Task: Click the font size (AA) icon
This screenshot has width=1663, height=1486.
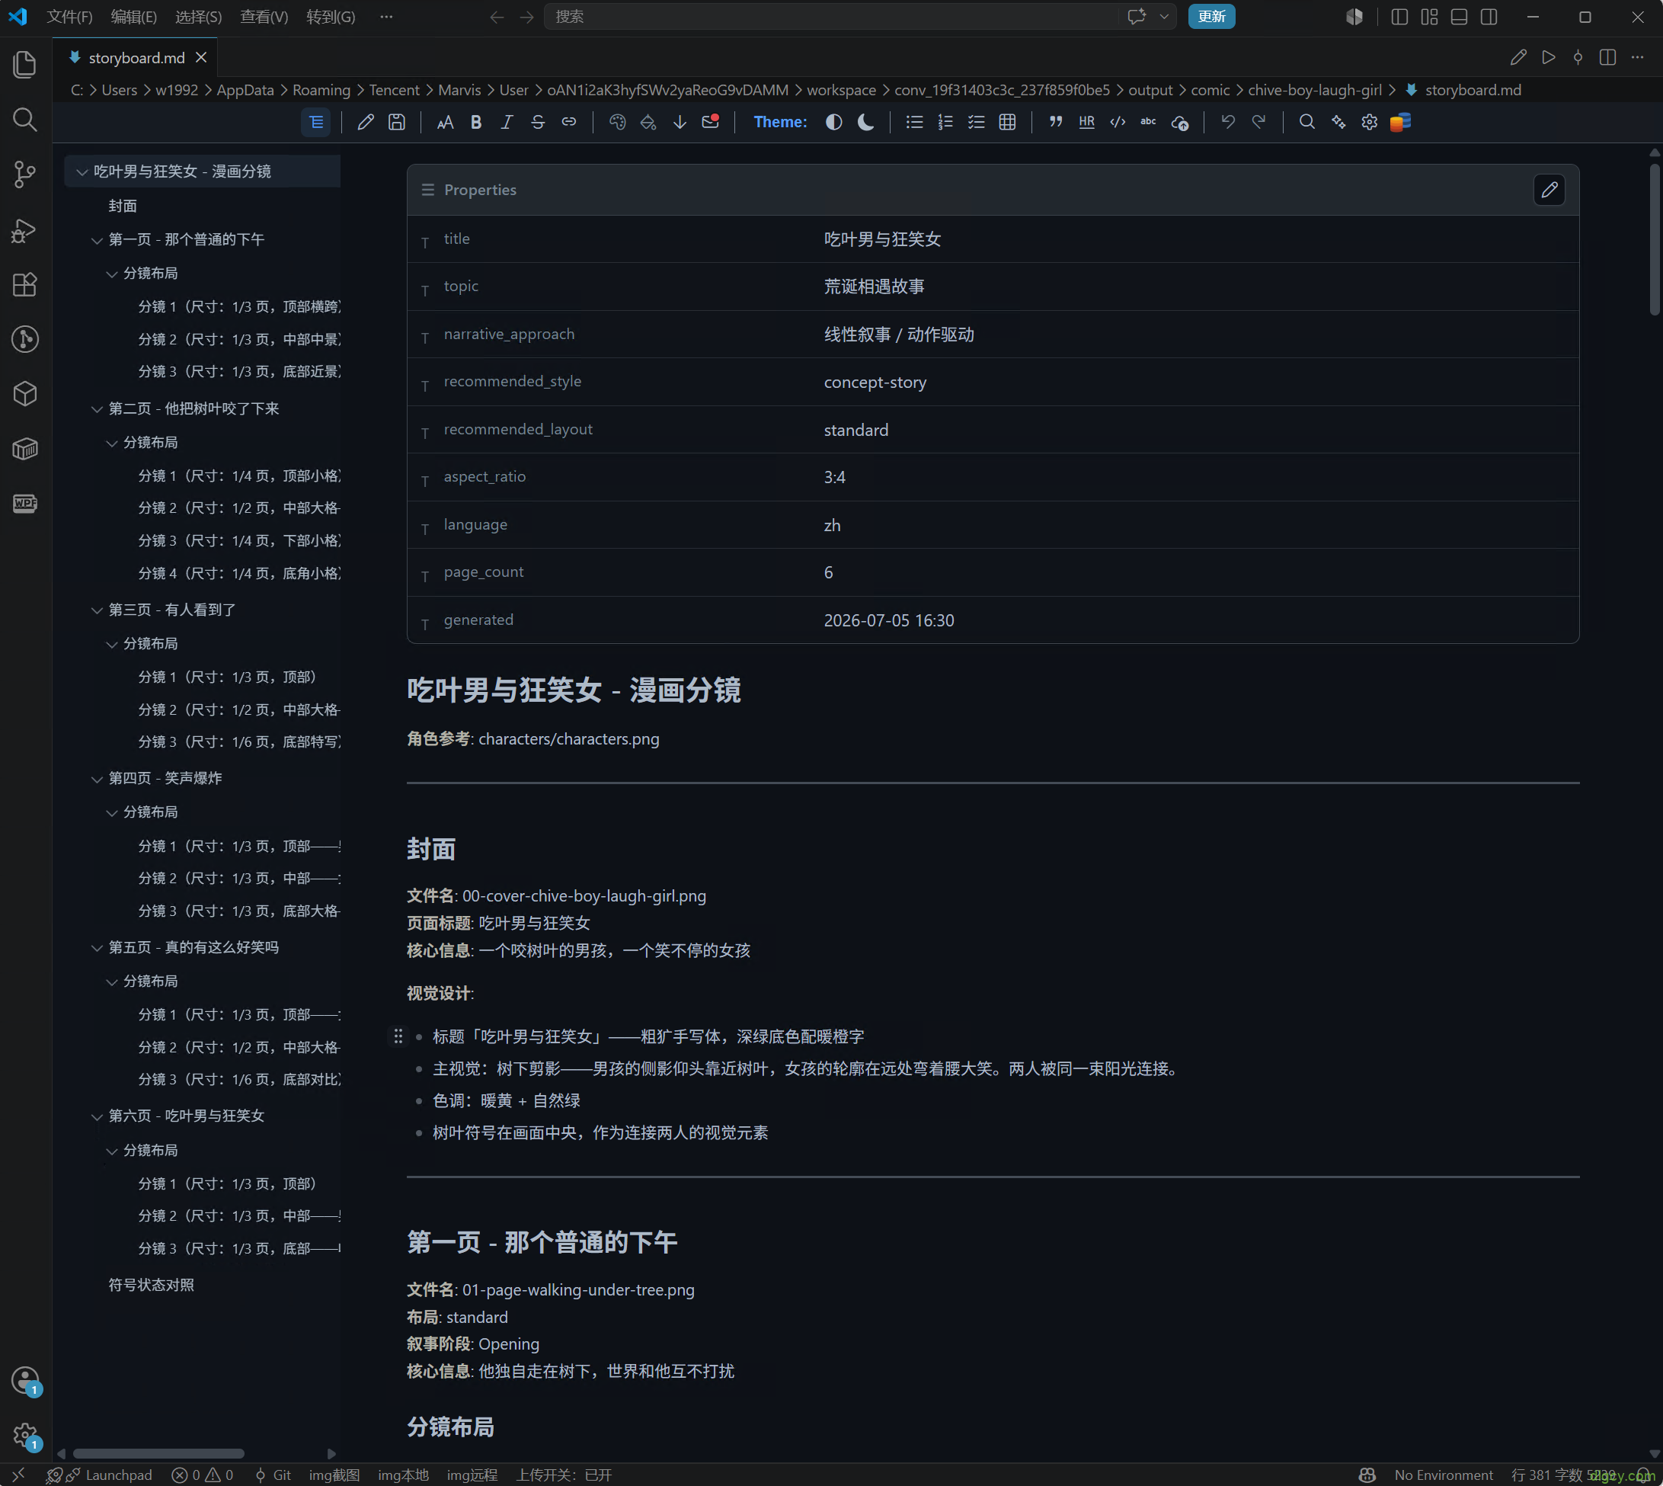Action: 445,123
